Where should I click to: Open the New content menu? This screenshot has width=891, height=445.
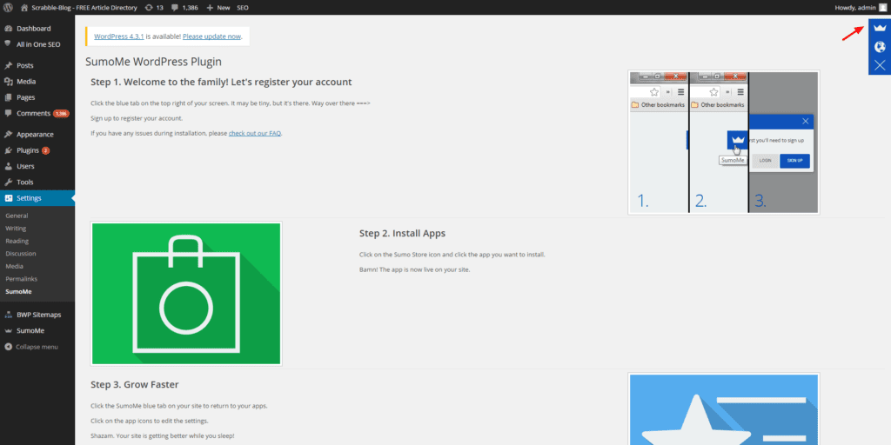pos(218,8)
